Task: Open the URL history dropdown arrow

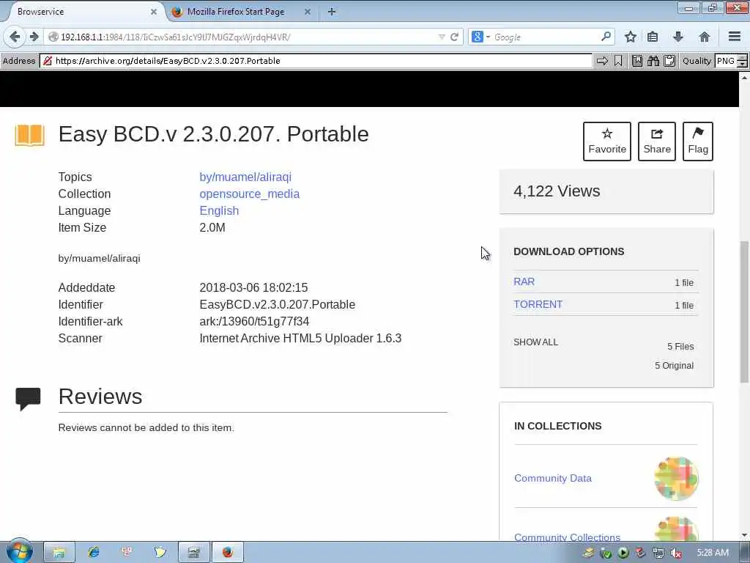Action: (442, 37)
